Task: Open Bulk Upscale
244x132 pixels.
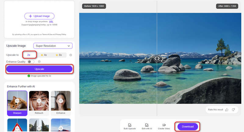Action: coord(130,127)
